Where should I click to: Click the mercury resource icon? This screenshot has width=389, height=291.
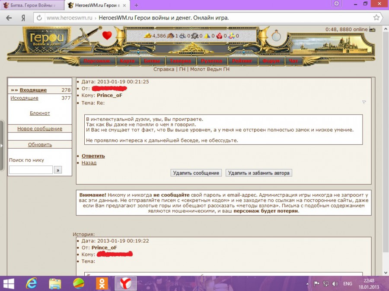[x=195, y=36]
